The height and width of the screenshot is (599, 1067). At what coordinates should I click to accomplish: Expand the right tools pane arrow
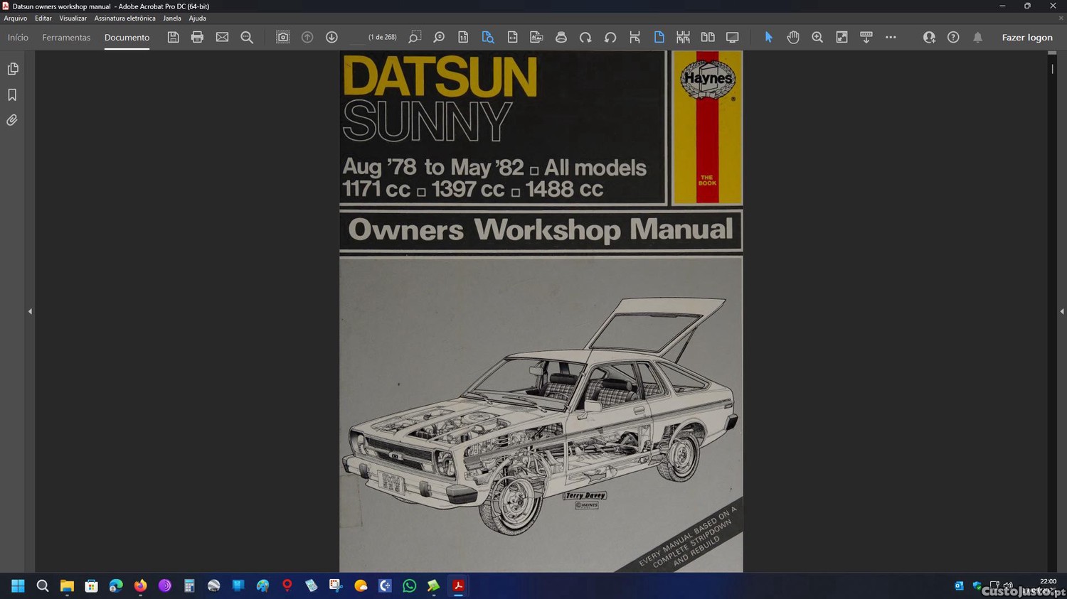(x=1061, y=311)
